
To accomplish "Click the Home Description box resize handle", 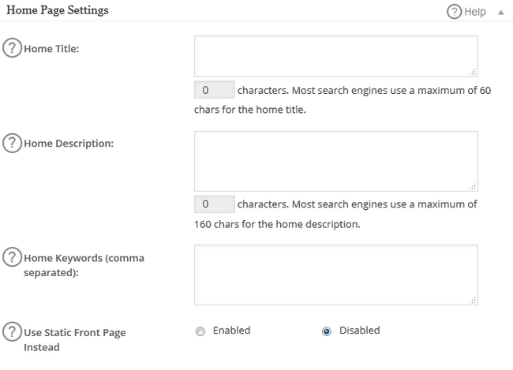I will pyautogui.click(x=473, y=186).
